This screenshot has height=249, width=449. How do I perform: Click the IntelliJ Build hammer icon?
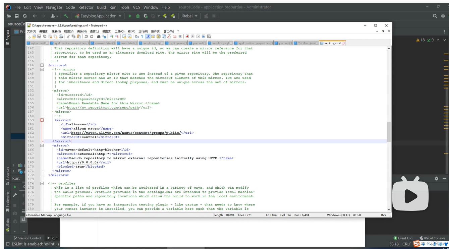pyautogui.click(x=66, y=16)
